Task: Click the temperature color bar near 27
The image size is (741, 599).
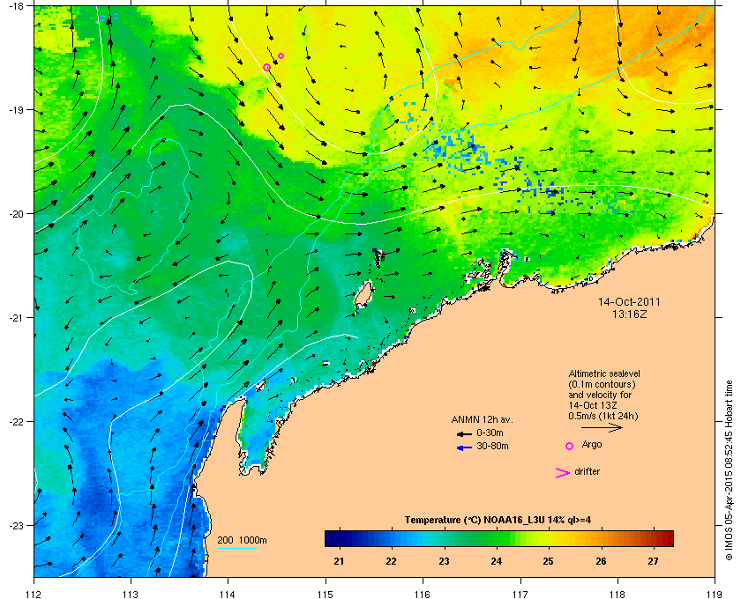Action: click(x=653, y=538)
